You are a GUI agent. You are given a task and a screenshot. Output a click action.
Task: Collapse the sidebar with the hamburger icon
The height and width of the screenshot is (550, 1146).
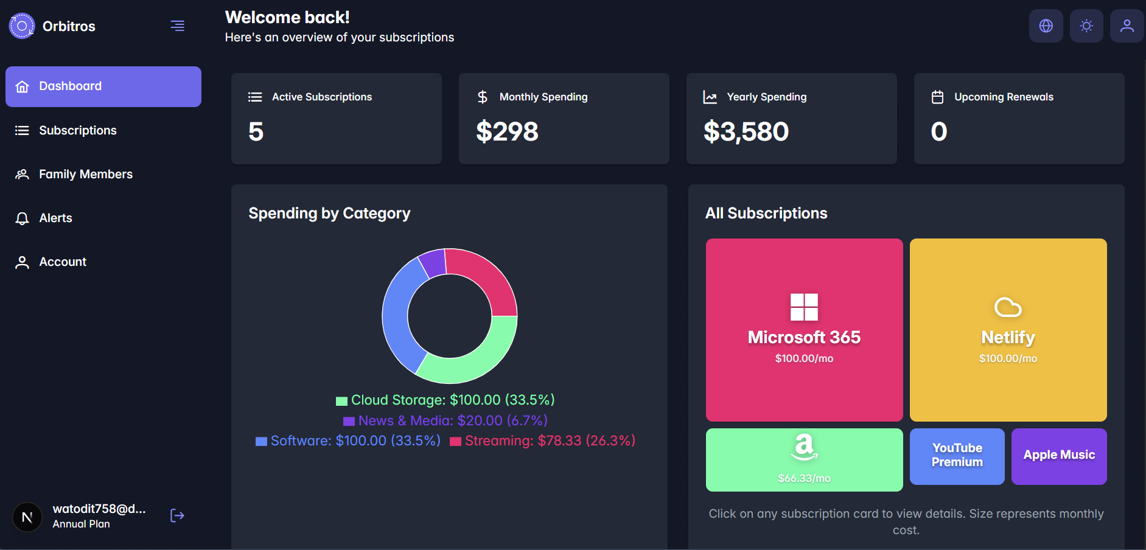[x=177, y=26]
